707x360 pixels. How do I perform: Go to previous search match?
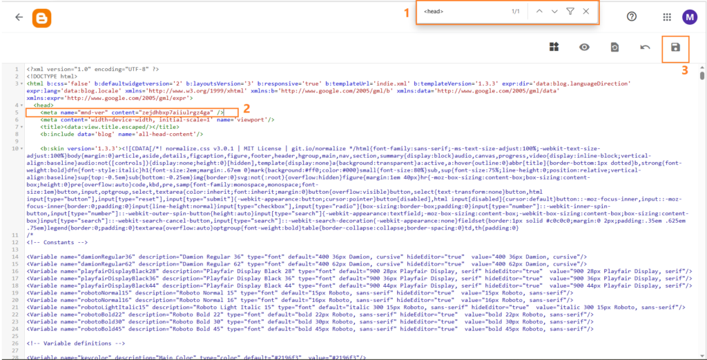coord(539,12)
